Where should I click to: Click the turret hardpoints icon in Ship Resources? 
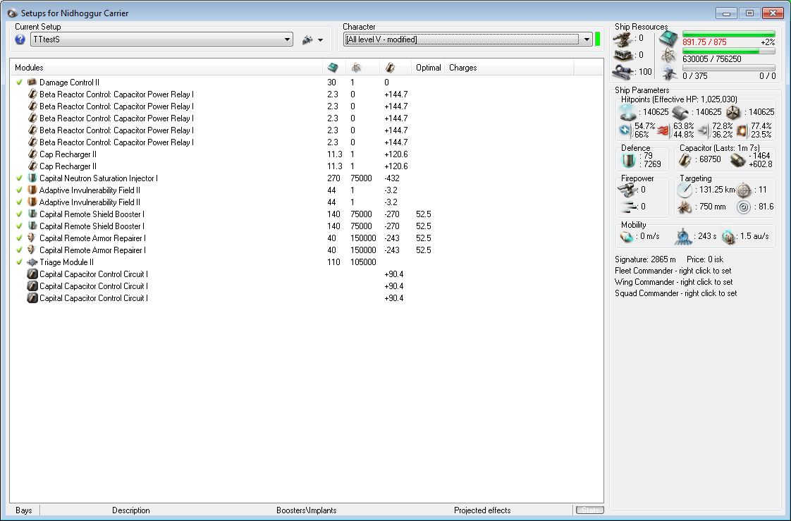click(x=623, y=38)
